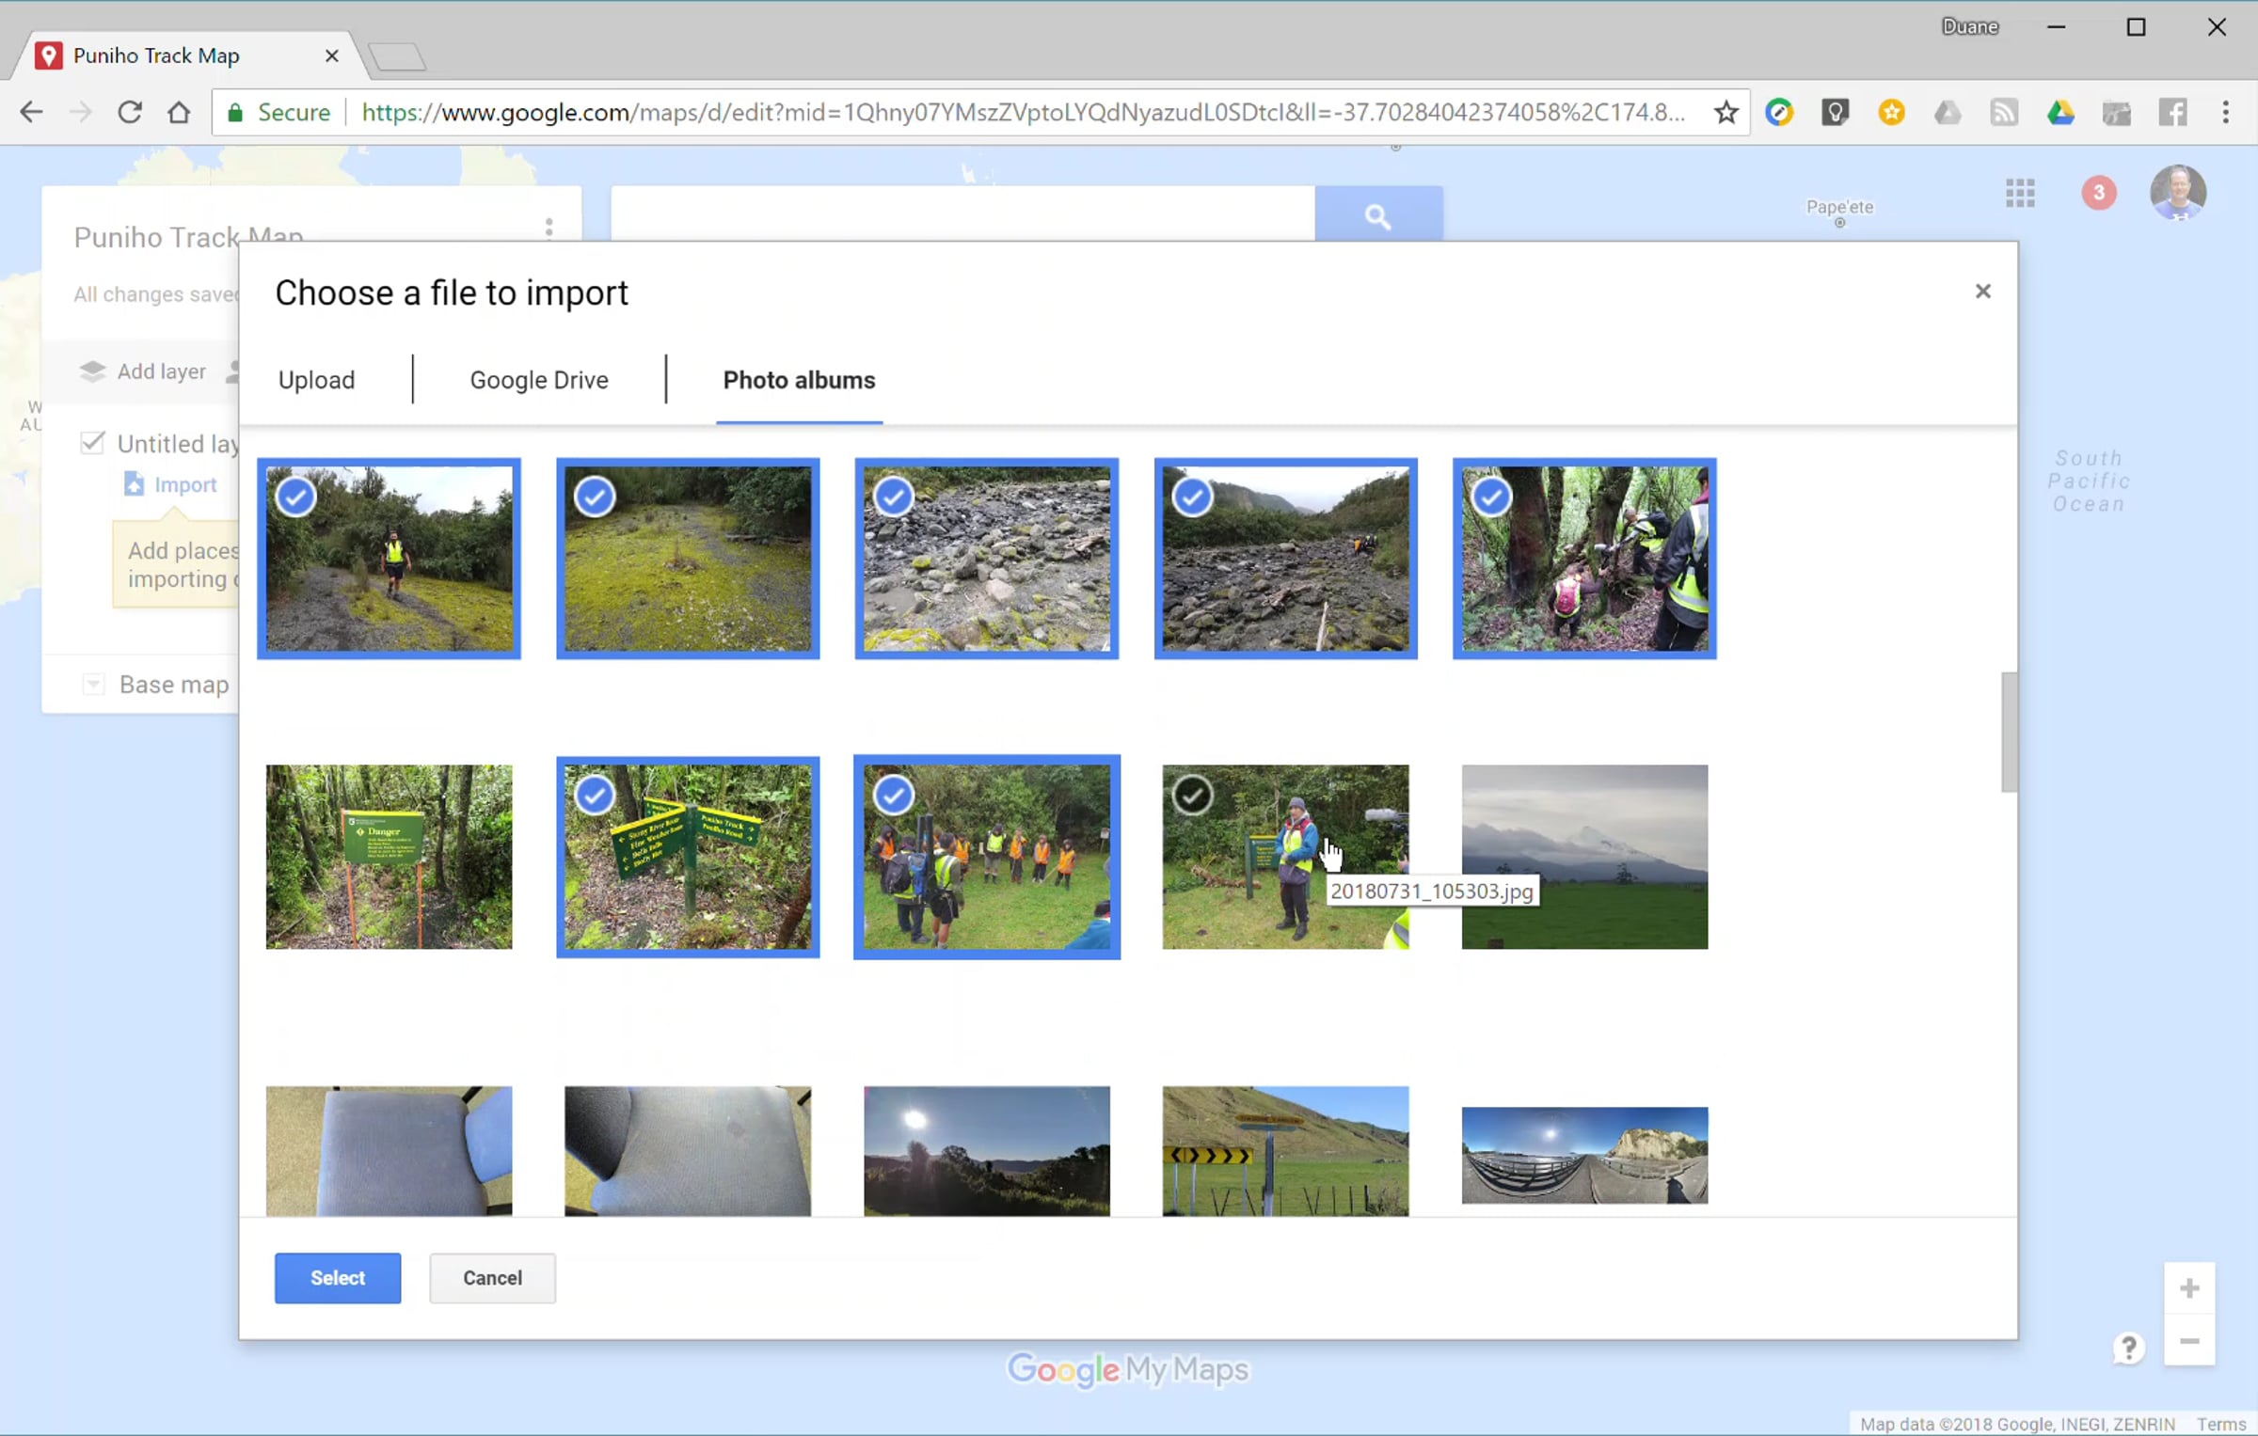Toggle the checkmark on photo 20180731_105303.jpg

click(1192, 796)
